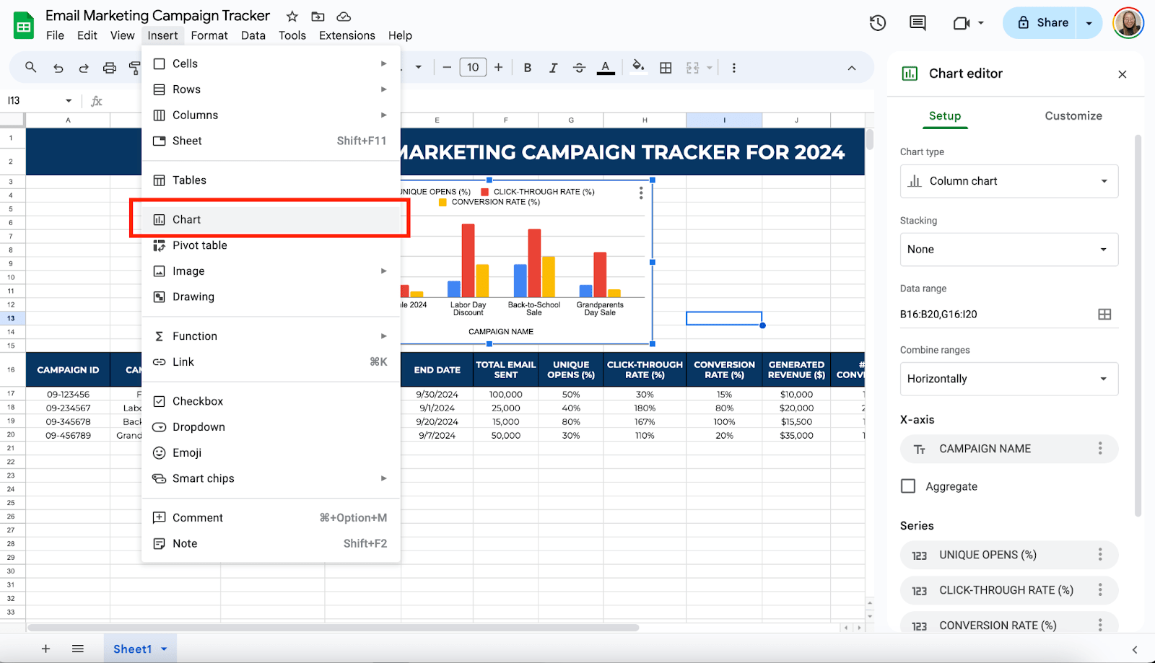Star the Email Marketing Campaign Tracker document
This screenshot has height=663, width=1155.
(x=292, y=16)
